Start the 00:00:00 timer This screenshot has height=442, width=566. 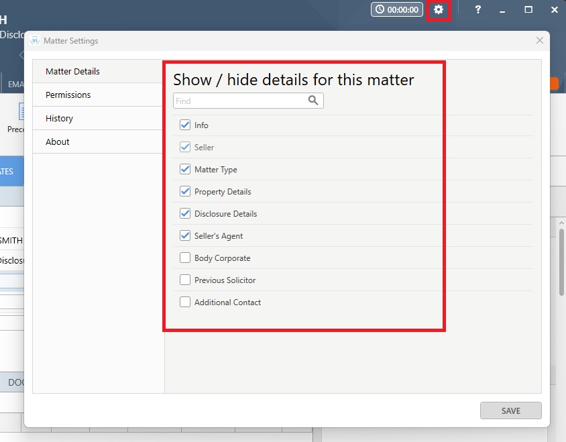coord(397,9)
